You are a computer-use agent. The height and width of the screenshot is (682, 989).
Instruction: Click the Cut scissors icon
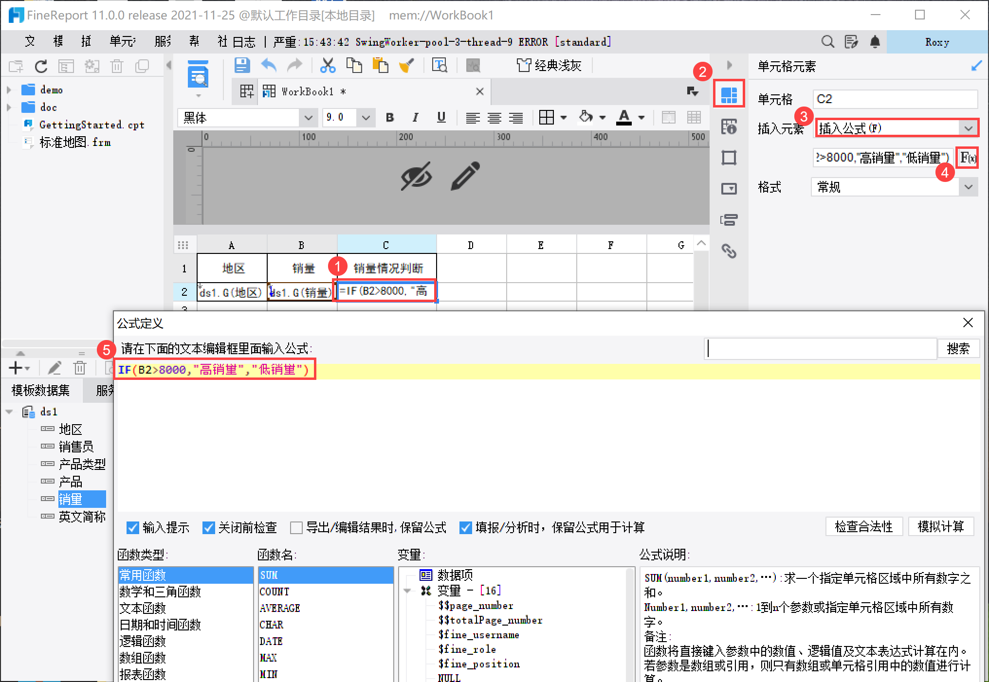pyautogui.click(x=328, y=65)
